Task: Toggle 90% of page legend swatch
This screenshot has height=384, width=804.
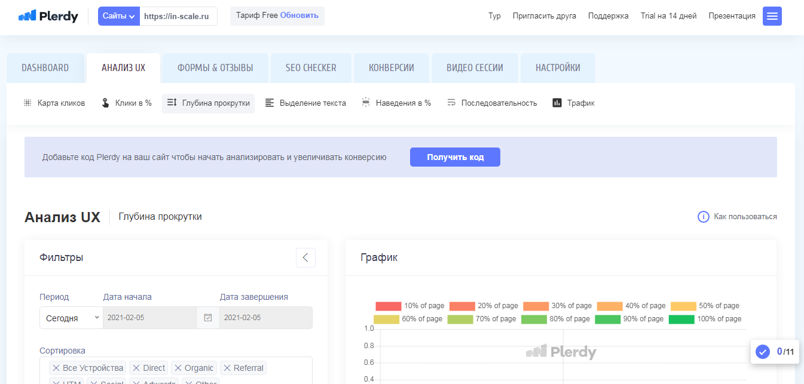Action: [x=608, y=319]
